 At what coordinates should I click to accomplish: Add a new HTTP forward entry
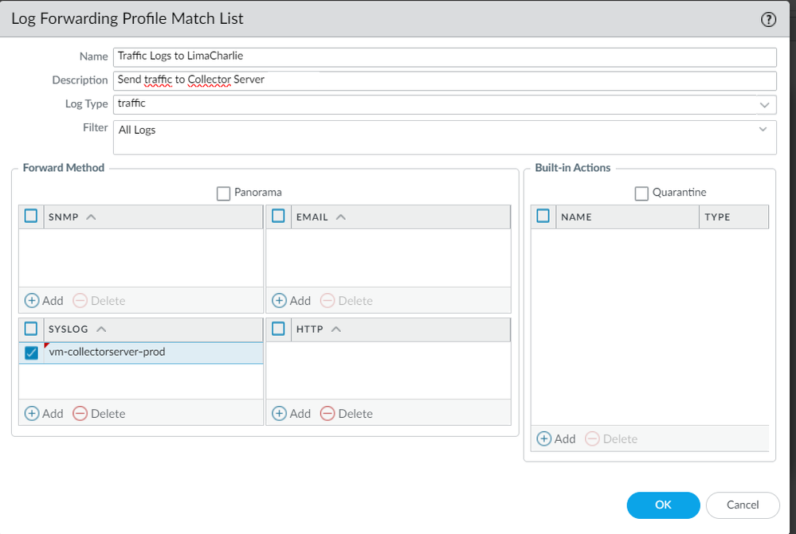291,414
